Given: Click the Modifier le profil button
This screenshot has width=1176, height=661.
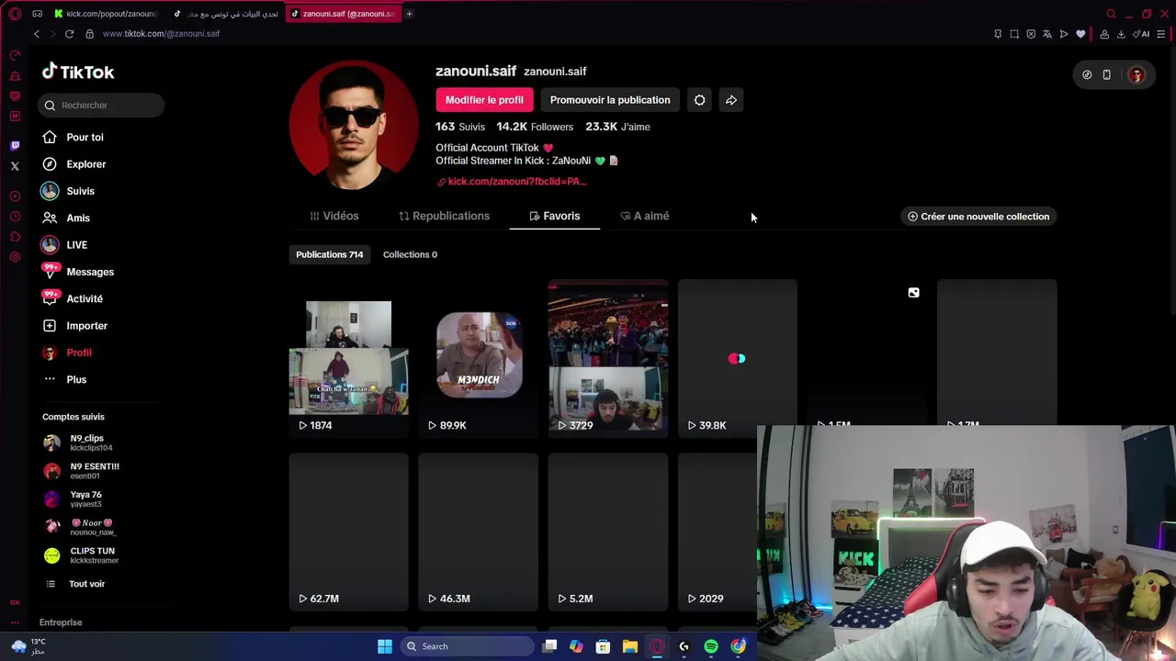Looking at the screenshot, I should [x=484, y=100].
